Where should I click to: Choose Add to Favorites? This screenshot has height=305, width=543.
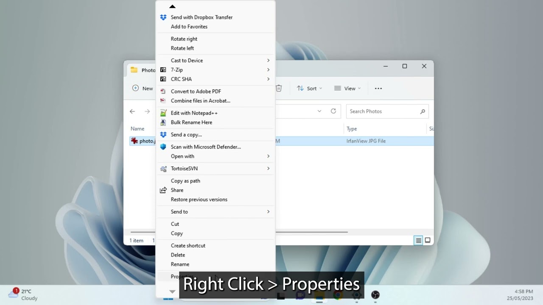coord(216,27)
